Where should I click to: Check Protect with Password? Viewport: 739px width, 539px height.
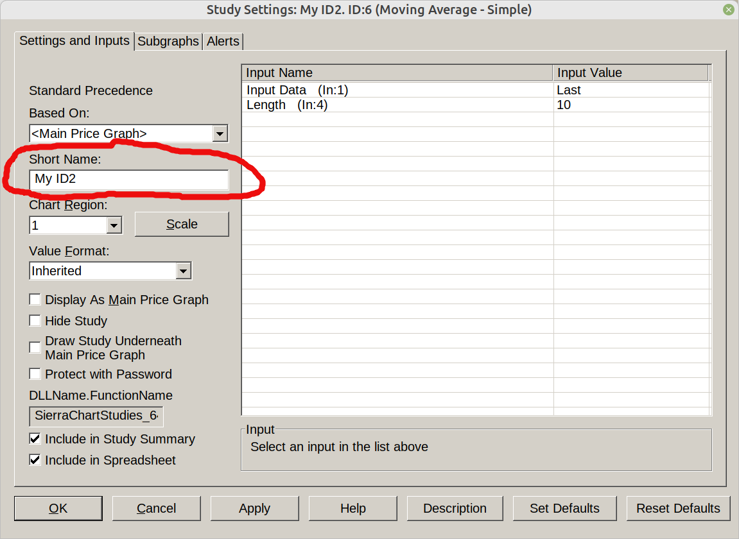click(x=35, y=374)
